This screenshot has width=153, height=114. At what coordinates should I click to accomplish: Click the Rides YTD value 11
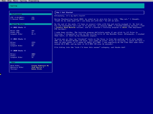(32, 32)
